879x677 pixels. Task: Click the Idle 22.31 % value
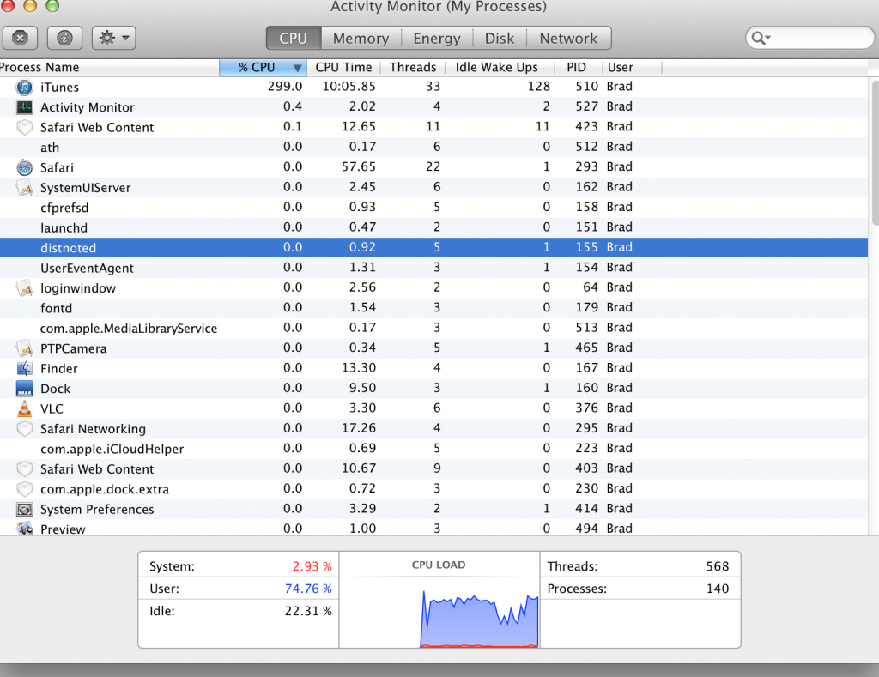(308, 612)
